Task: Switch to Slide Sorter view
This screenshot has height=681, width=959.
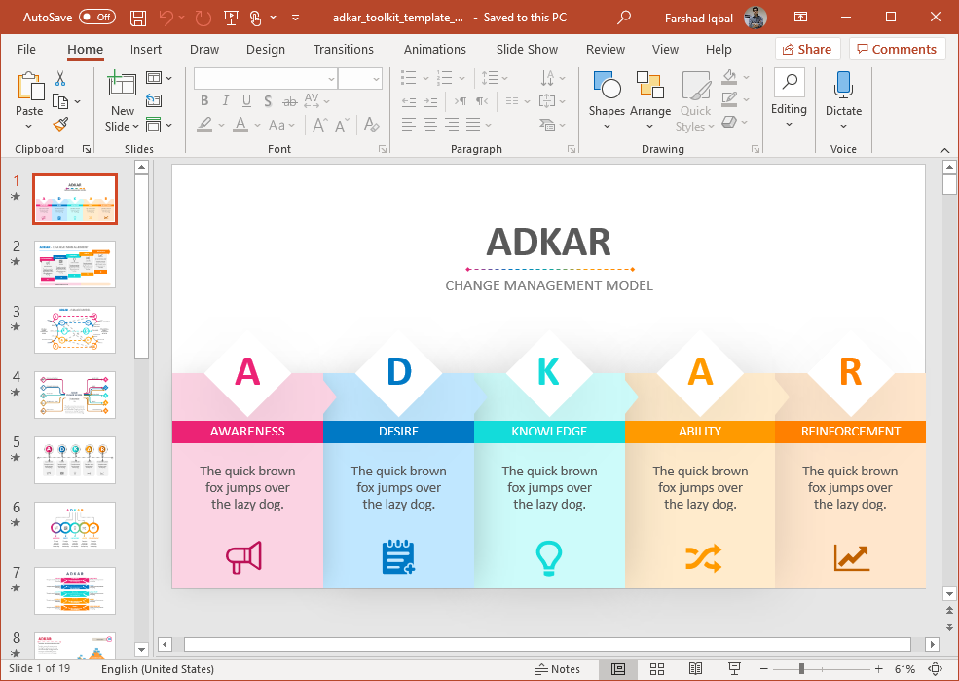Action: pos(657,669)
